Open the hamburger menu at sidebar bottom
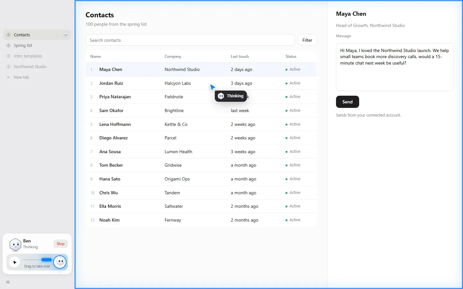The width and height of the screenshot is (463, 289). pyautogui.click(x=8, y=282)
